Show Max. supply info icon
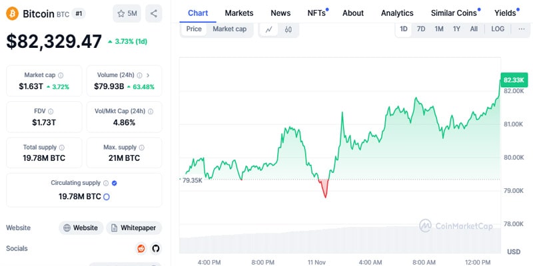 pos(142,148)
